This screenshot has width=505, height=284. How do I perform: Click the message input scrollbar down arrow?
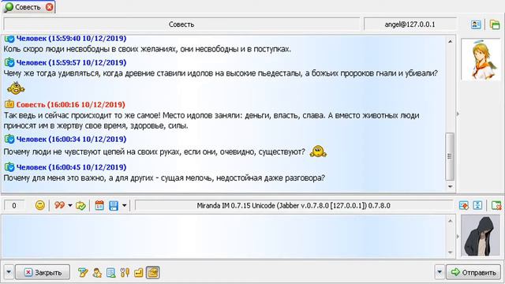coord(451,252)
